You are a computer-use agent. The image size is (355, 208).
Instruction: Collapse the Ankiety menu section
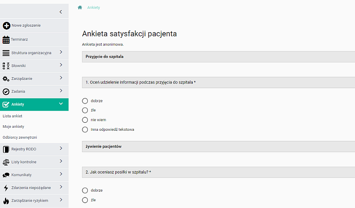[61, 104]
